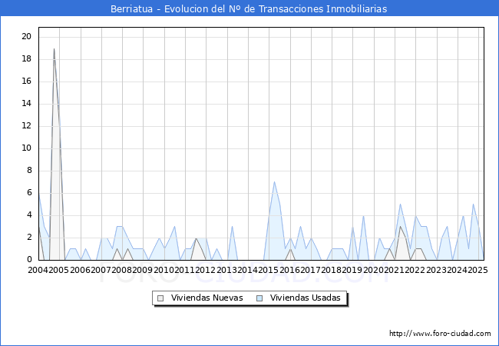This screenshot has width=499, height=346.
Task: Click the y-axis label 18
Action: coord(26,59)
